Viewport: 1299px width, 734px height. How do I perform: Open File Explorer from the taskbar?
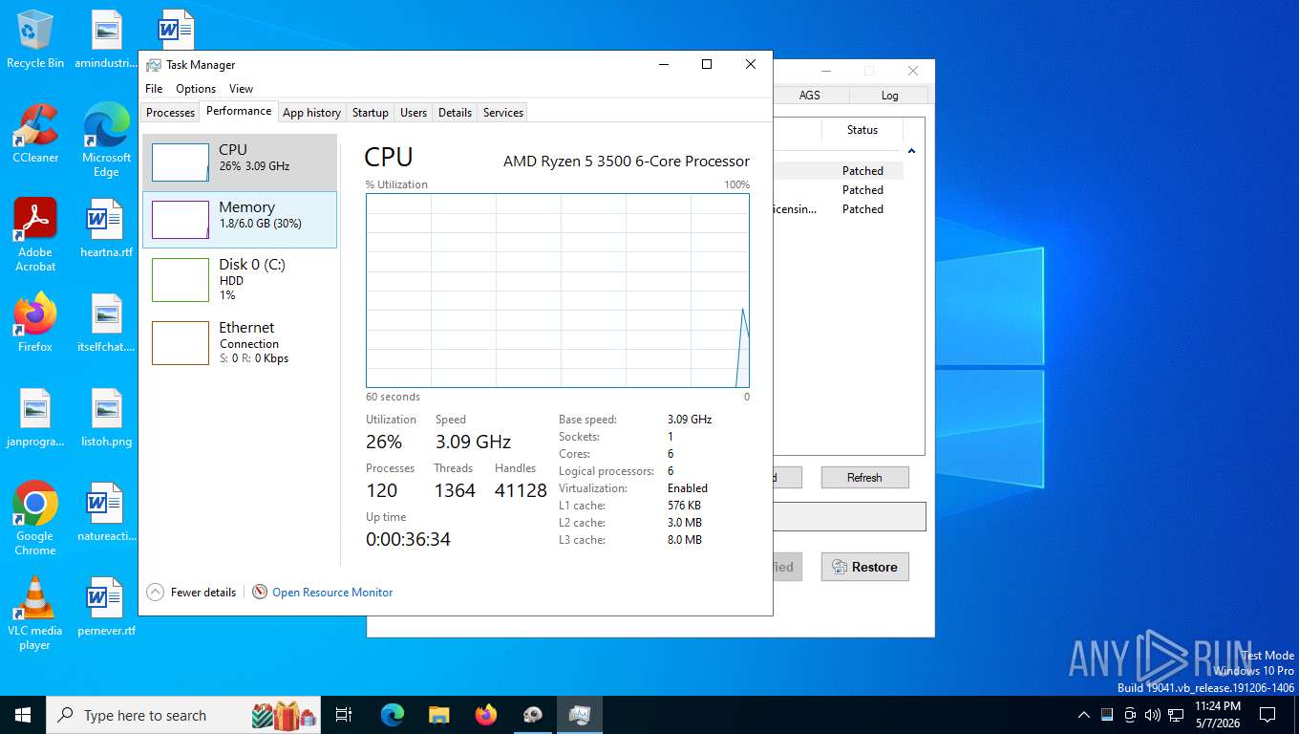click(438, 715)
